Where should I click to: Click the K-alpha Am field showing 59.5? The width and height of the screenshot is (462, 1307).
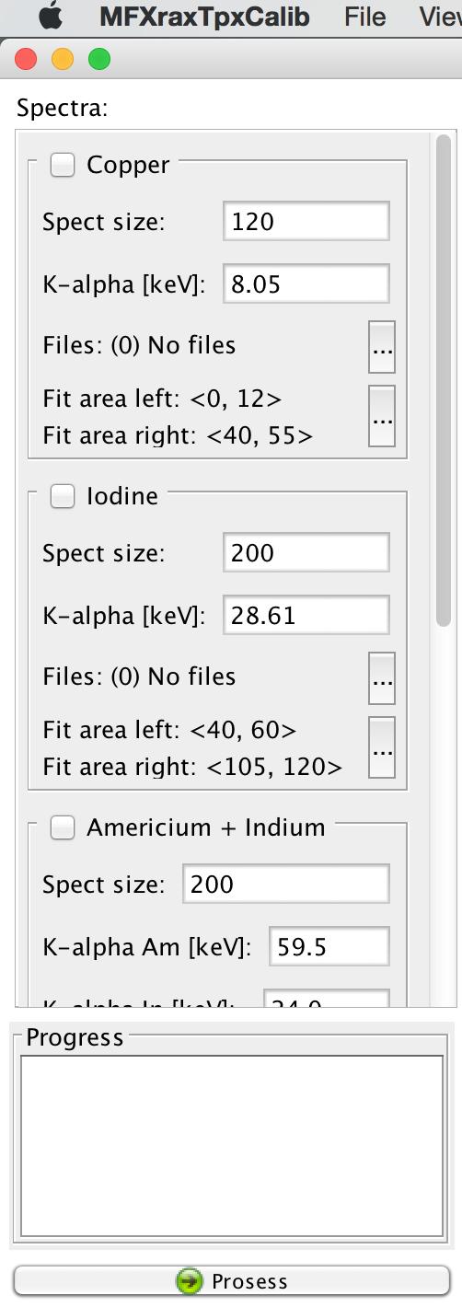(x=329, y=946)
